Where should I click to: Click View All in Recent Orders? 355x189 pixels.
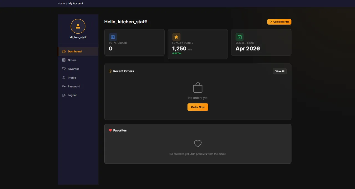pos(280,71)
